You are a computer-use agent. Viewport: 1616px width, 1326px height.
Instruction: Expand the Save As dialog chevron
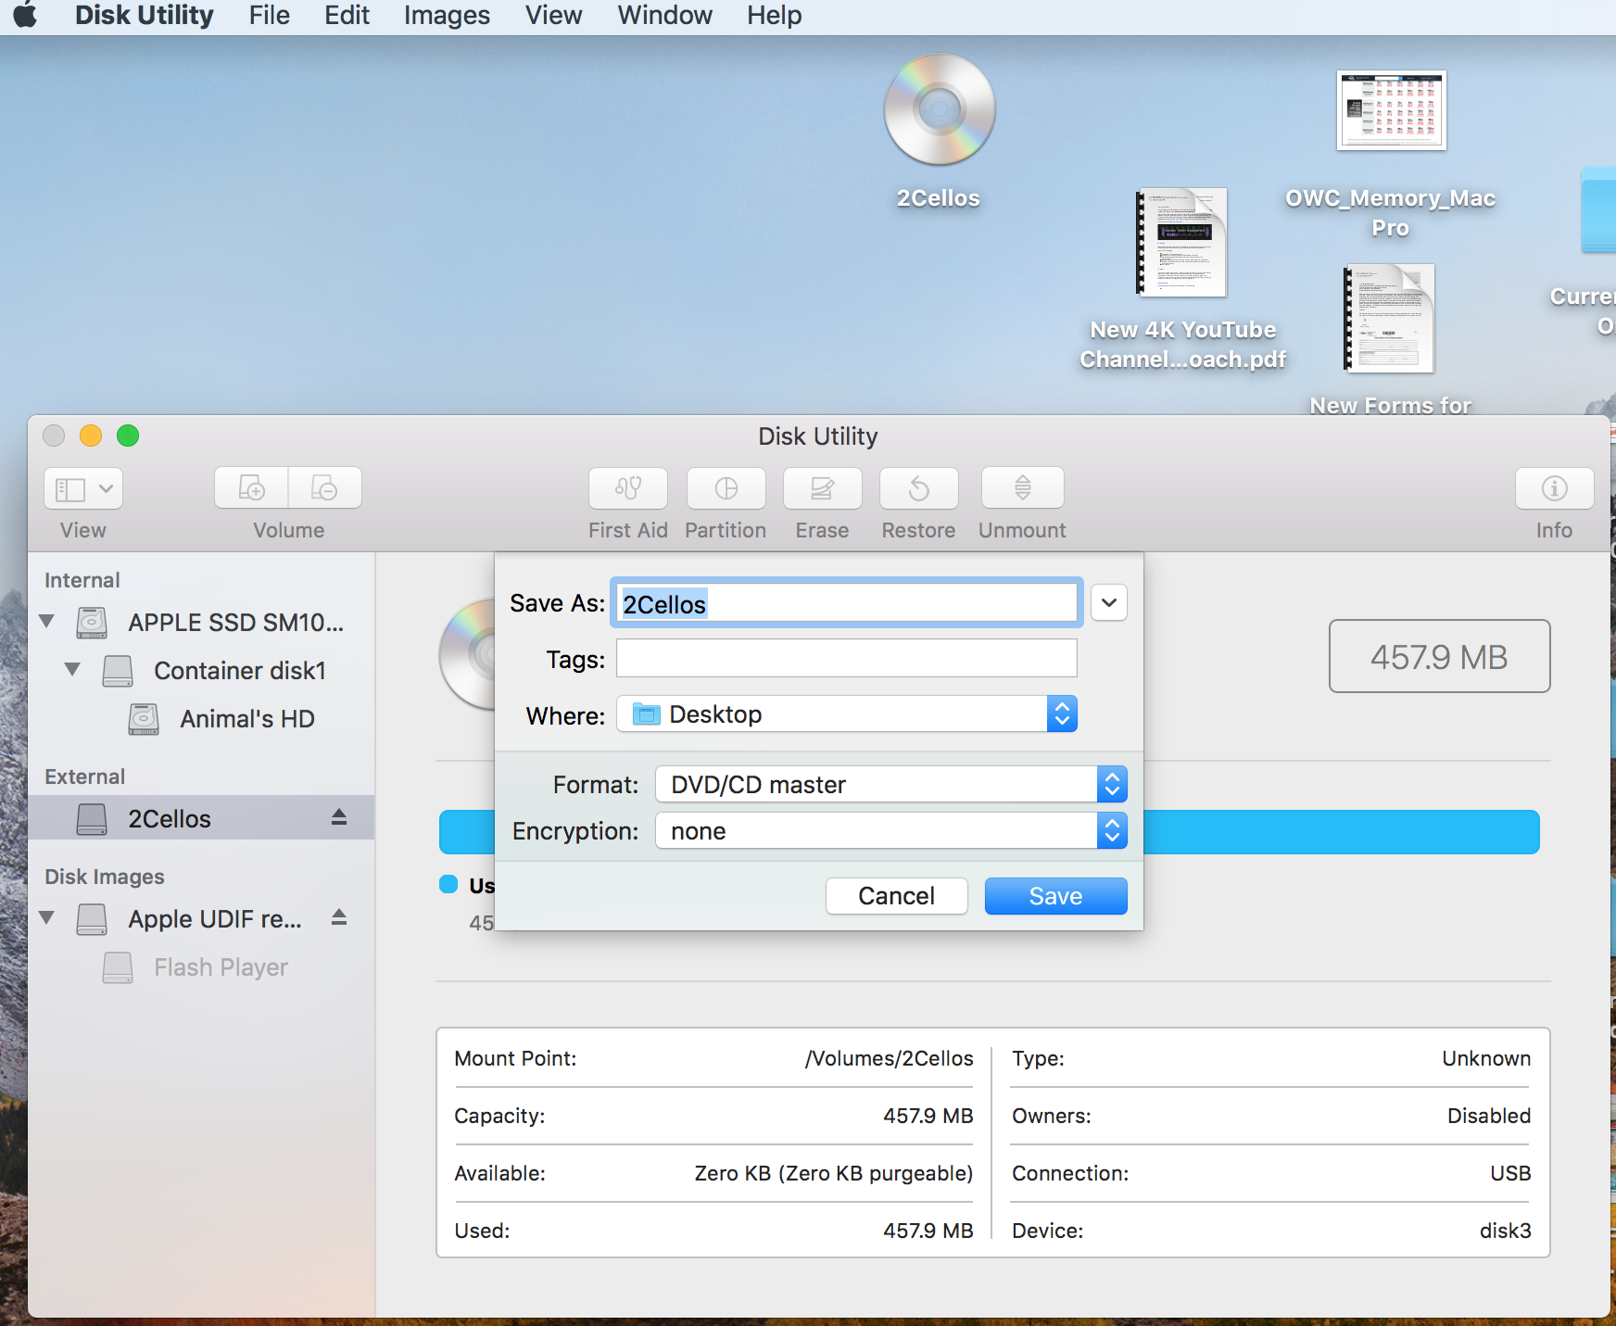pyautogui.click(x=1109, y=602)
